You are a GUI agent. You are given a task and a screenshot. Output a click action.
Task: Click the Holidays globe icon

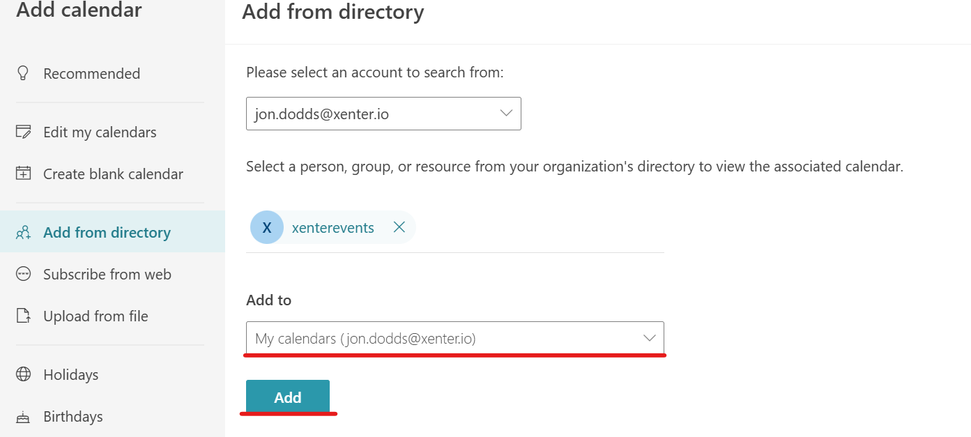coord(24,374)
